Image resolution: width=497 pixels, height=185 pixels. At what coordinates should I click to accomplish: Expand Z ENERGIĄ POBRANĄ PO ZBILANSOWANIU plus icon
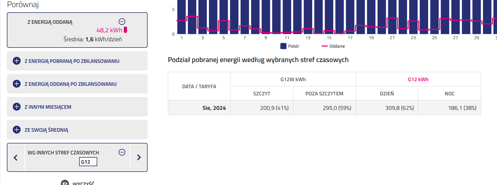17,61
